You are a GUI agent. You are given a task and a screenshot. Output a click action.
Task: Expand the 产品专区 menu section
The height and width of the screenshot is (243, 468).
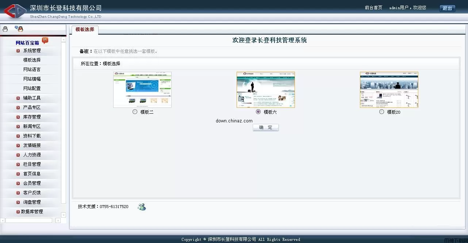pyautogui.click(x=32, y=107)
